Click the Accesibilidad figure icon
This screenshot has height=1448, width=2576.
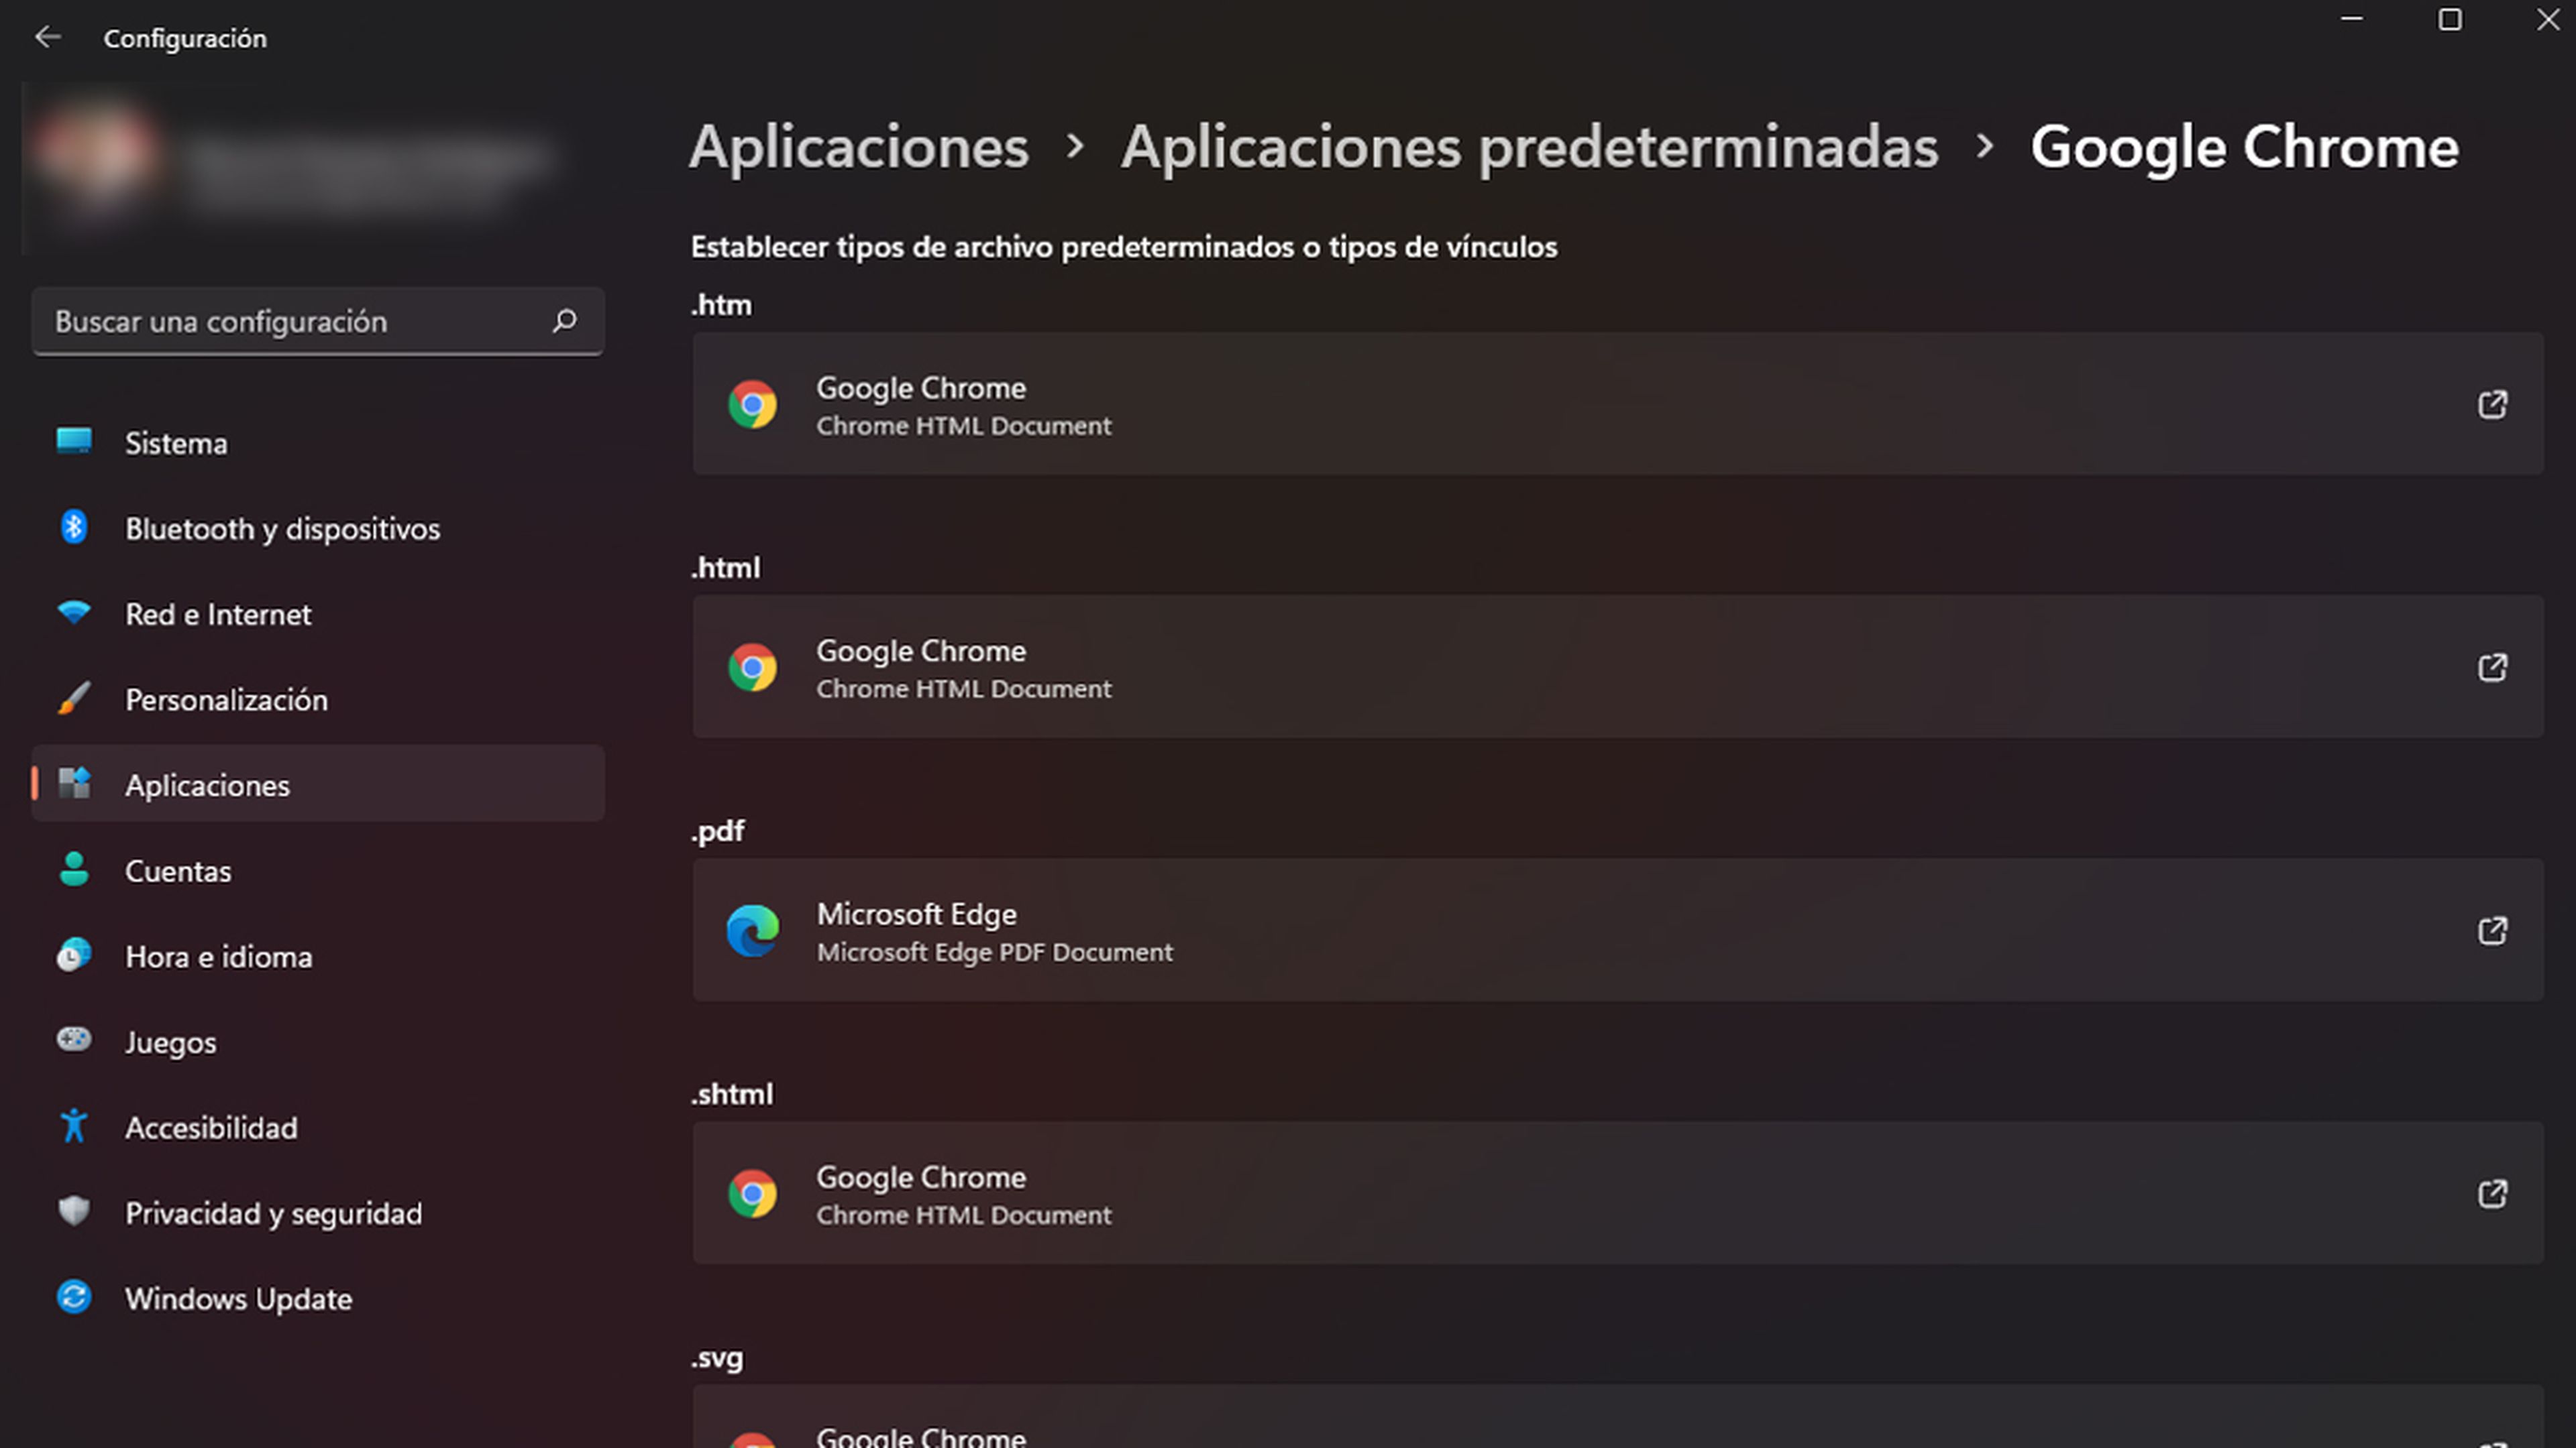(x=74, y=1126)
